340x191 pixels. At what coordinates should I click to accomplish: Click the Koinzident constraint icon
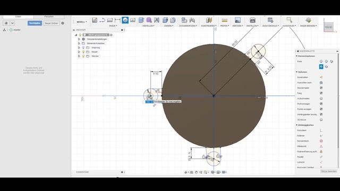[321, 131]
